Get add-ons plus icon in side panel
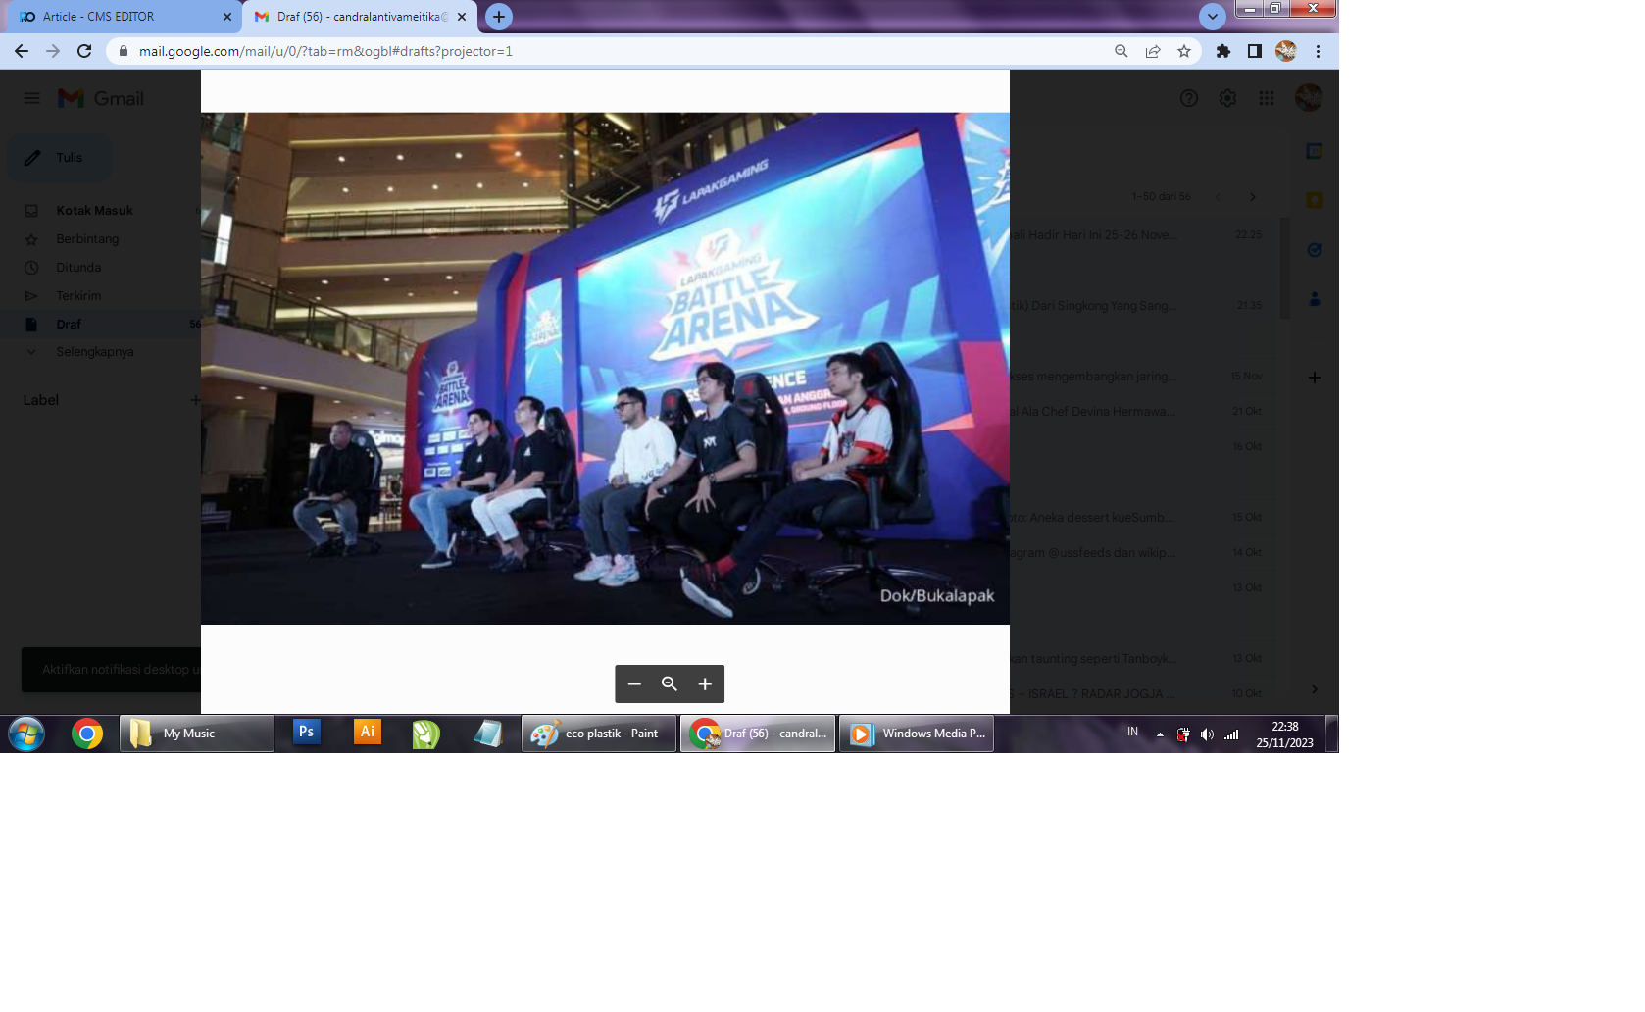Image resolution: width=1645 pixels, height=1012 pixels. 1315,378
